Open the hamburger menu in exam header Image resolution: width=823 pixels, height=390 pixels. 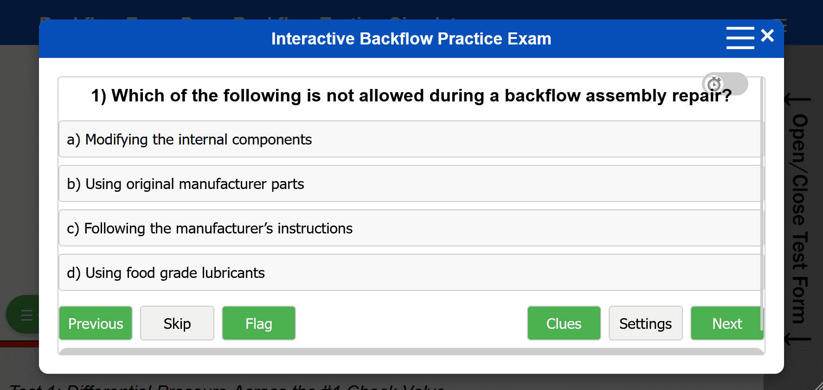pyautogui.click(x=740, y=38)
